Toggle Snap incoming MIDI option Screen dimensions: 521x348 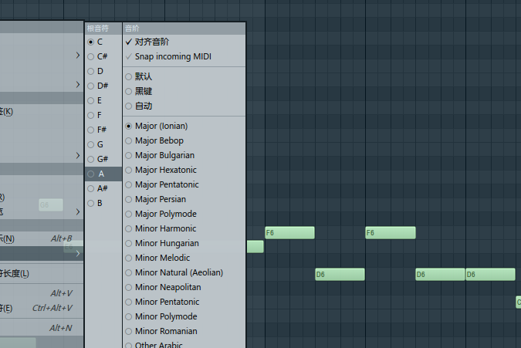(x=184, y=56)
